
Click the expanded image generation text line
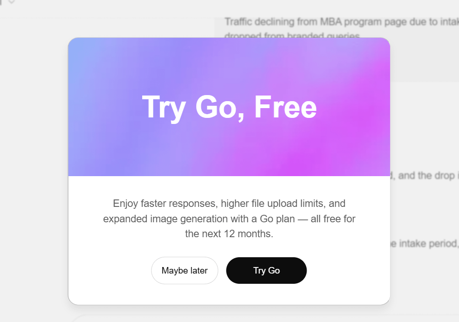coord(229,219)
